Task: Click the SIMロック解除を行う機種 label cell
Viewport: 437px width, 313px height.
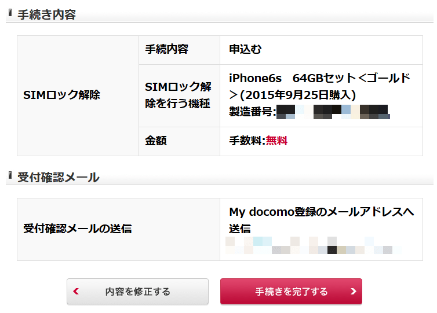Action: coord(179,95)
